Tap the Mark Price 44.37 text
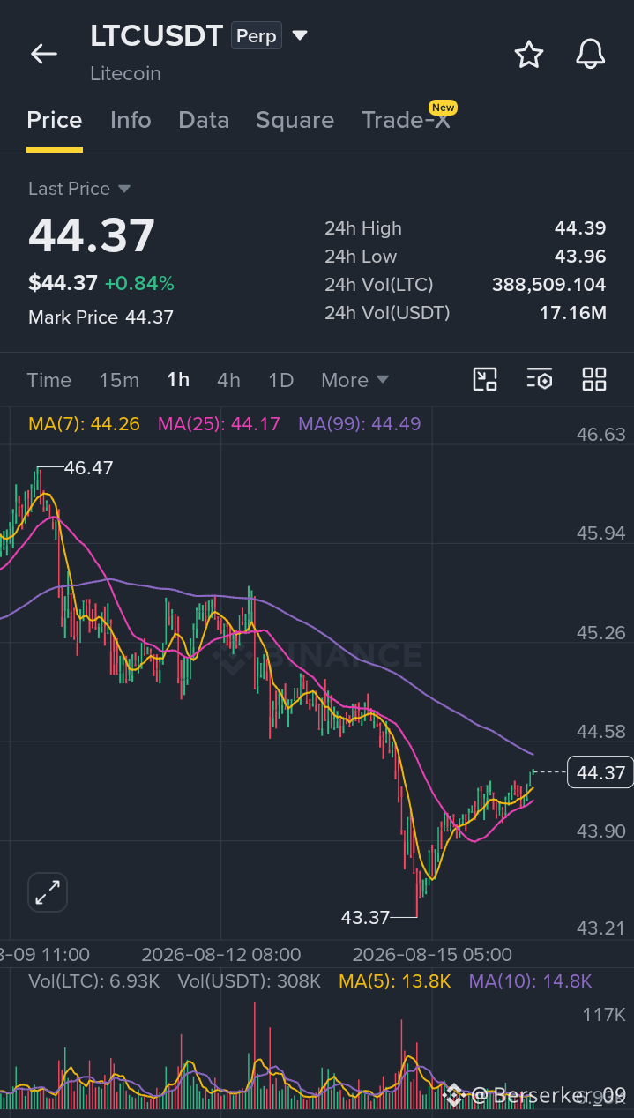 (101, 317)
